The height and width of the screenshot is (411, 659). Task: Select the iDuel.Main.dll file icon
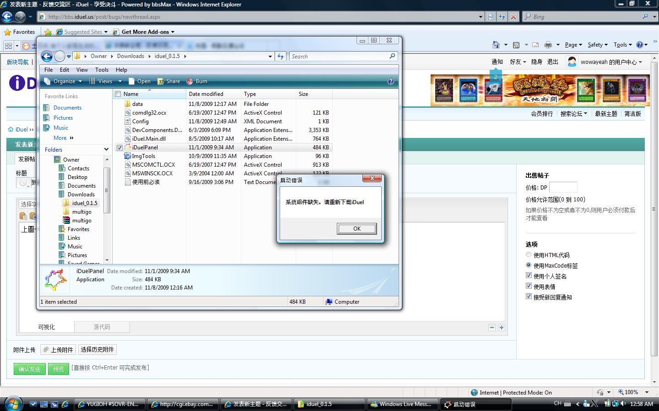[x=128, y=138]
